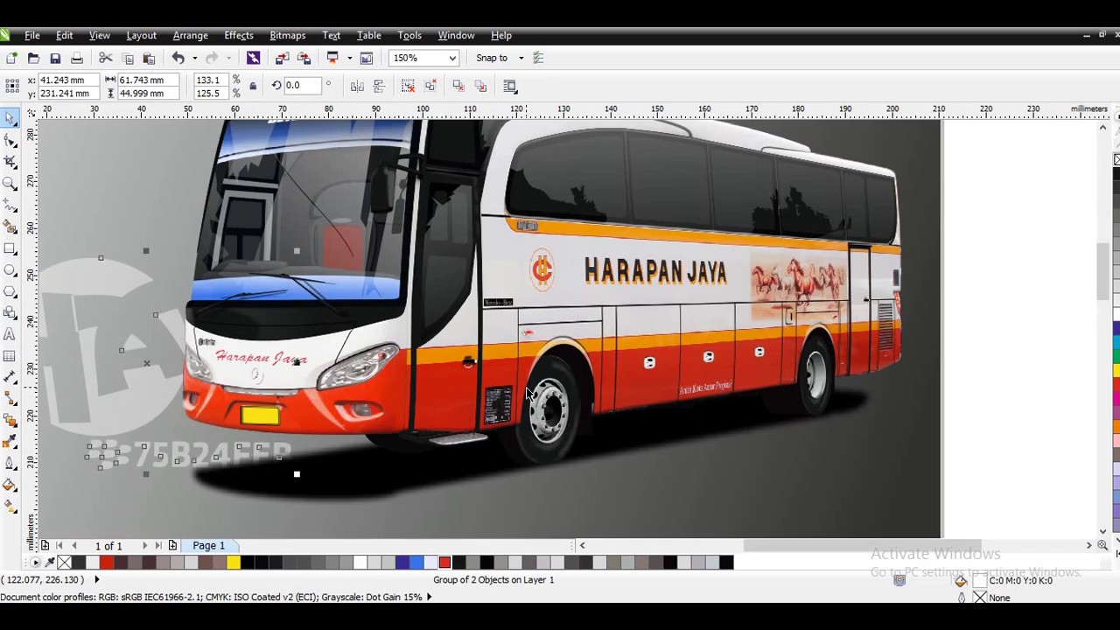Select the Parallel Dimension tool
The height and width of the screenshot is (630, 1120).
(10, 377)
